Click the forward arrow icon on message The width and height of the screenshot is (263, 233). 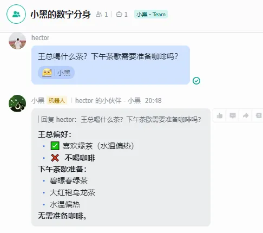[x=246, y=115]
